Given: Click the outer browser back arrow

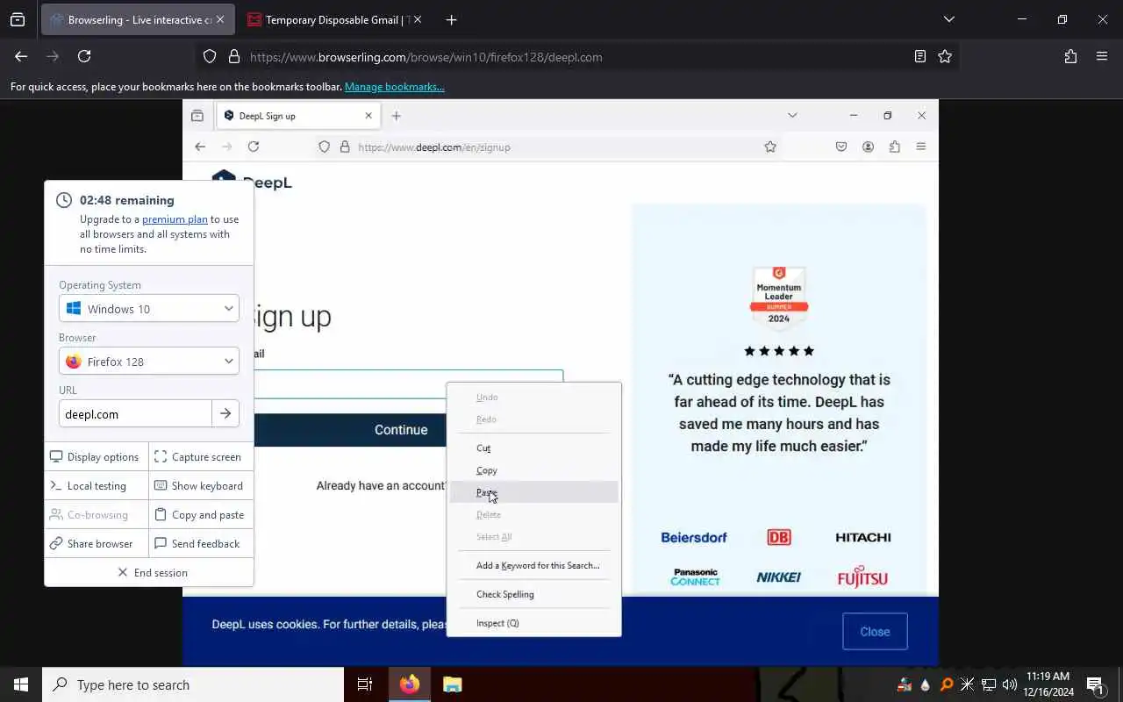Looking at the screenshot, I should tap(21, 56).
